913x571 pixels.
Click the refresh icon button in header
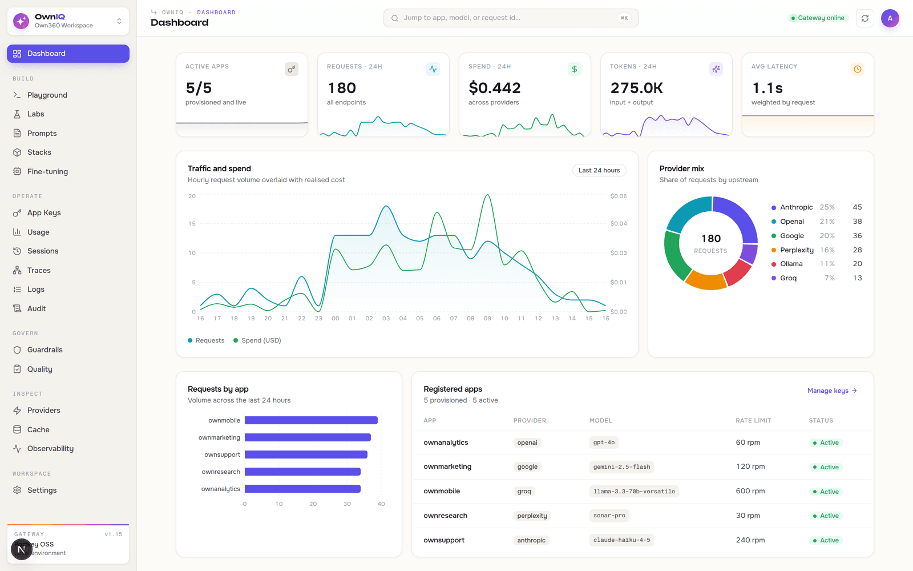865,18
